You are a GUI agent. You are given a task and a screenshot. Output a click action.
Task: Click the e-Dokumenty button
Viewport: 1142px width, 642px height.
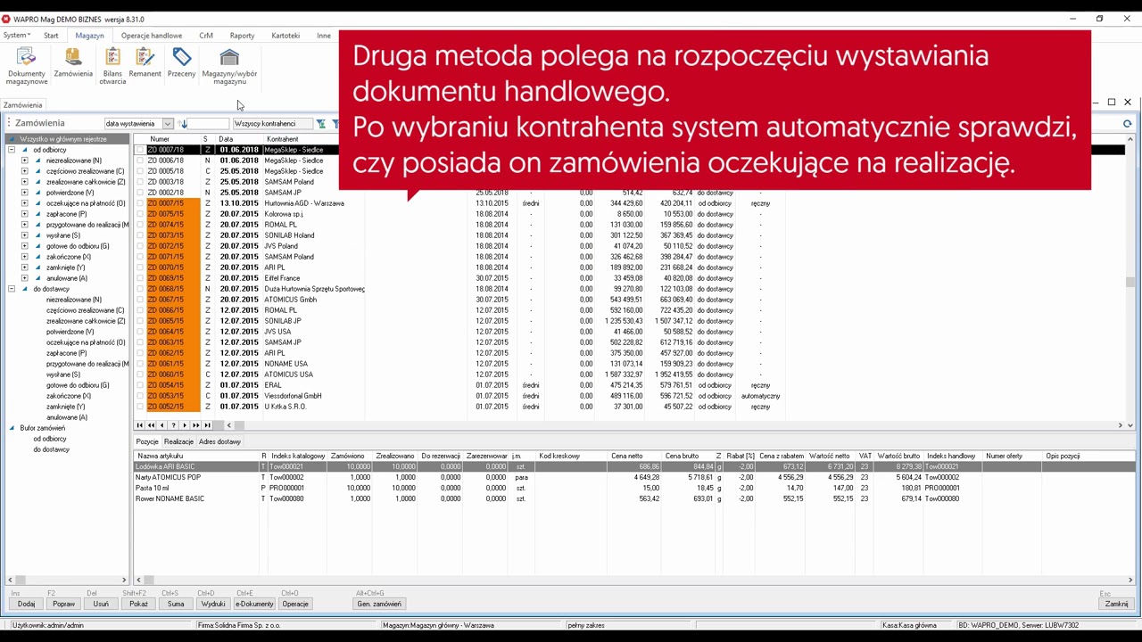click(254, 604)
